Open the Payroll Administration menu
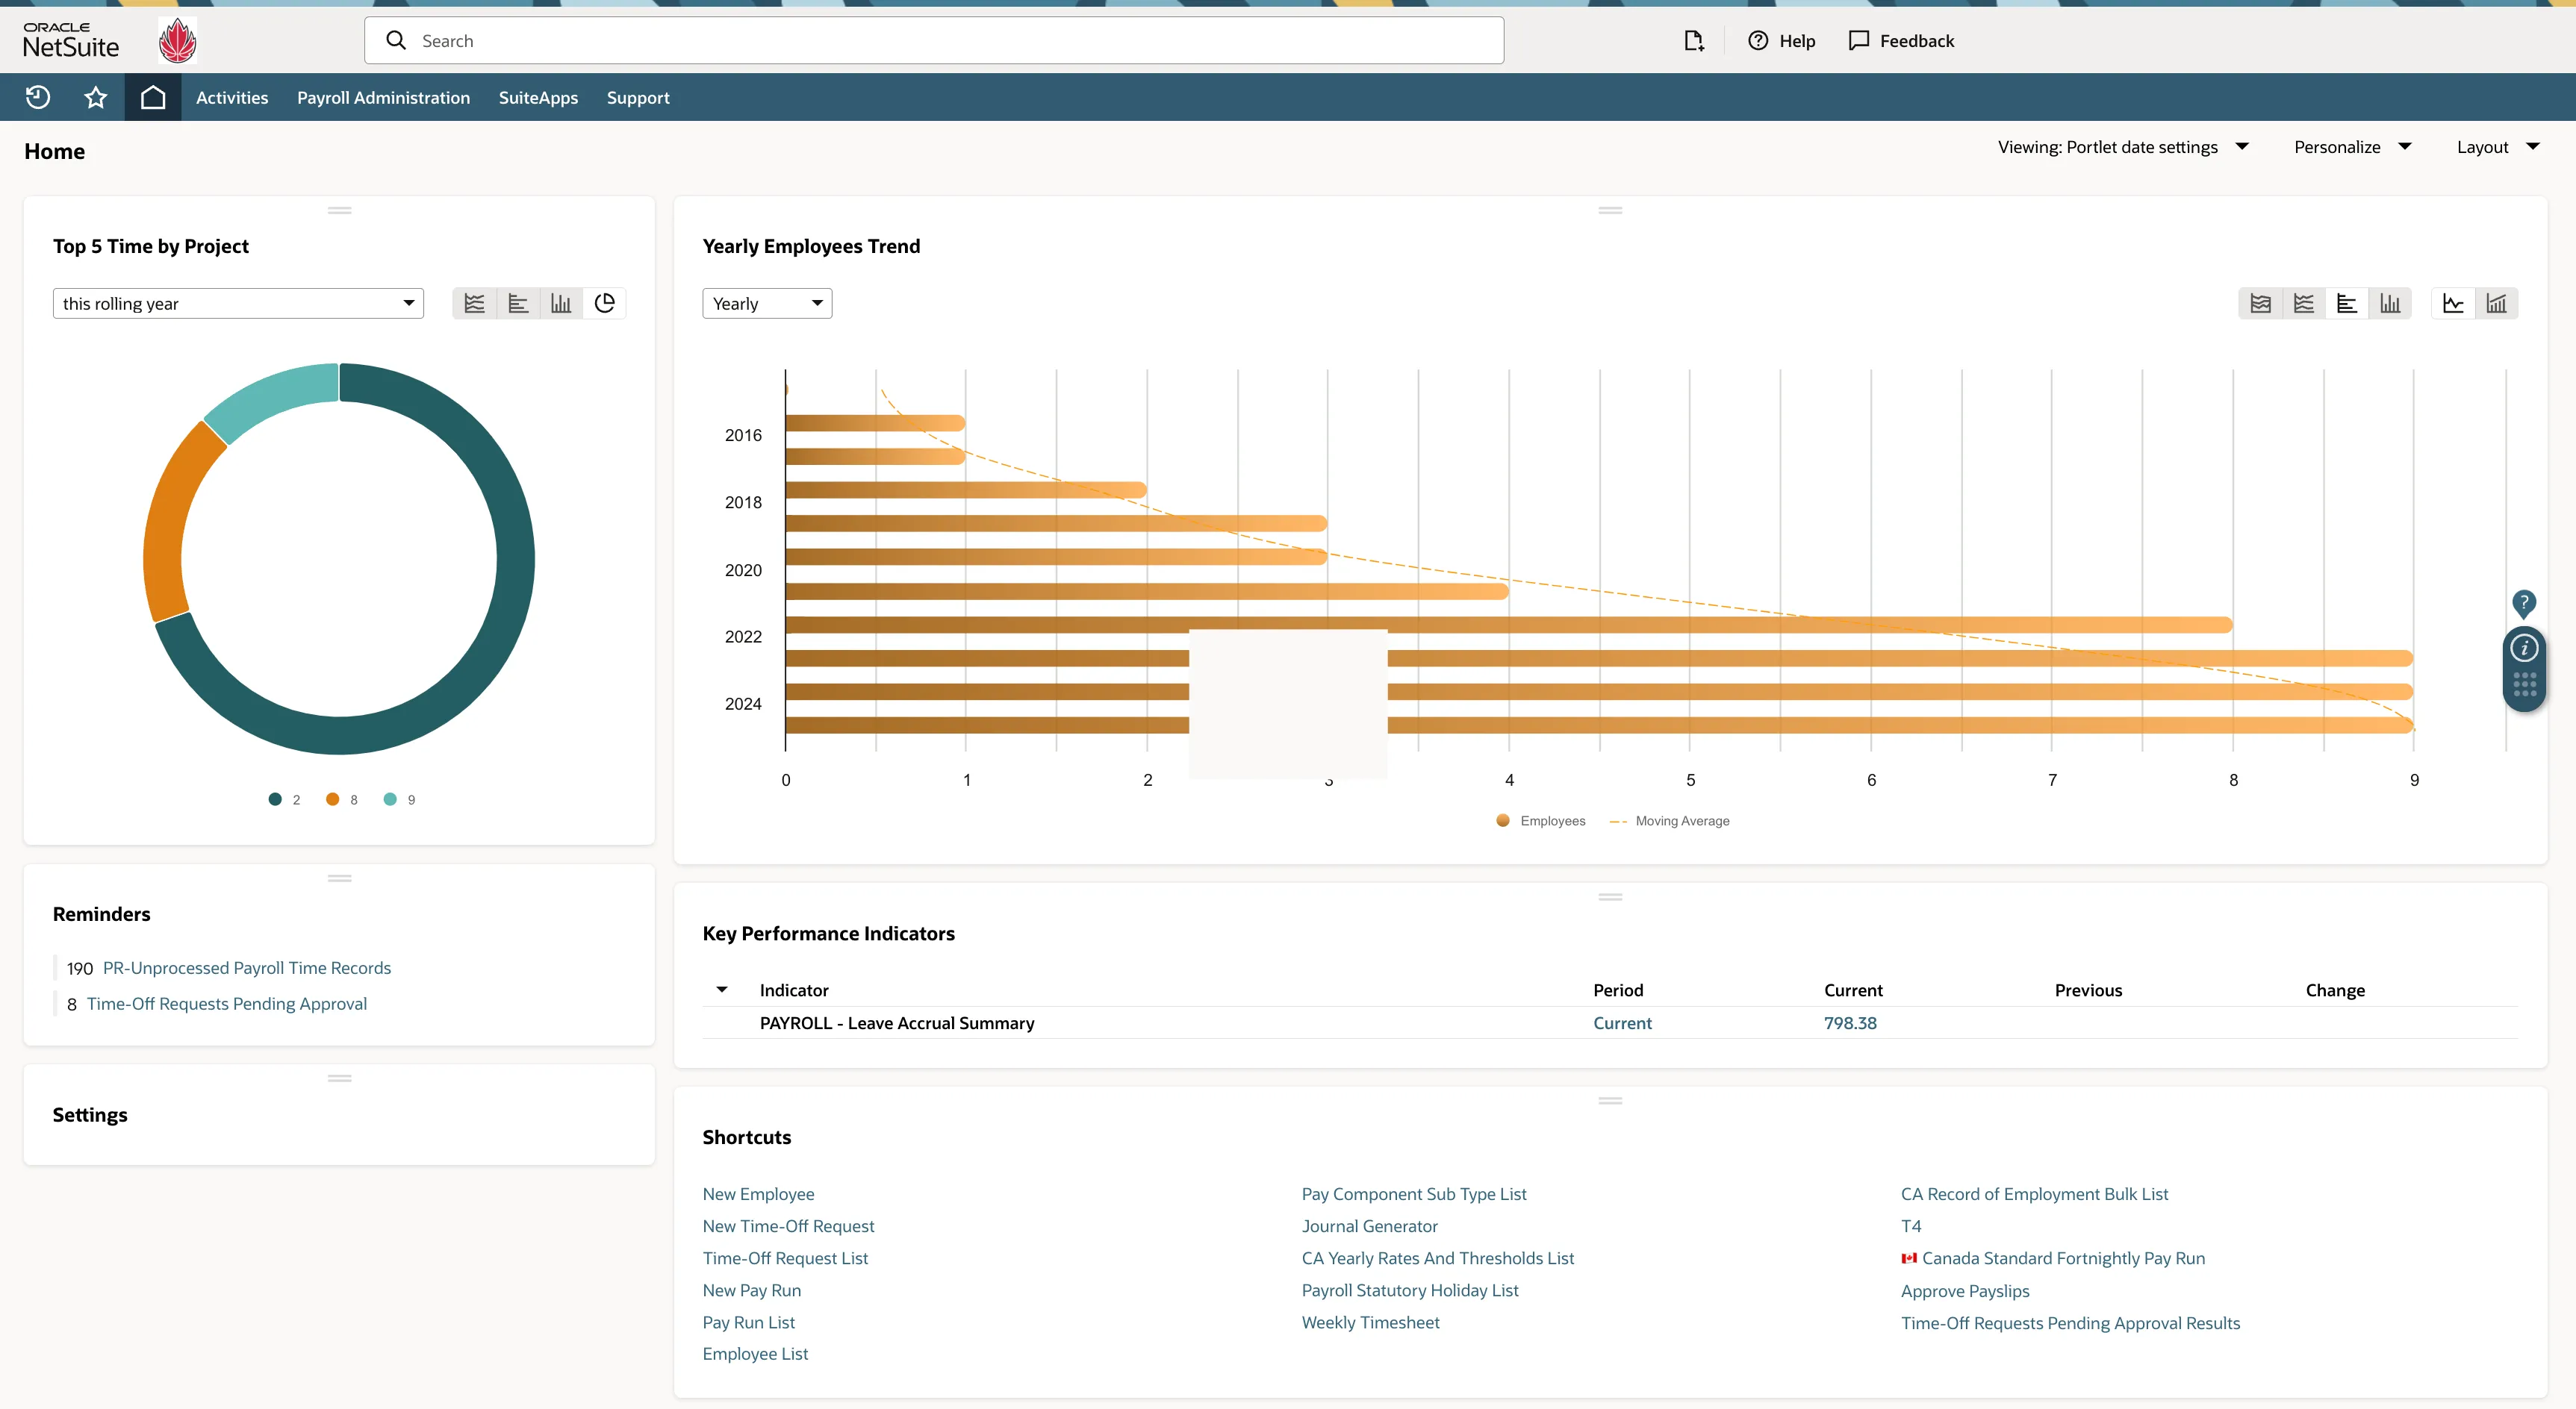 (x=383, y=98)
